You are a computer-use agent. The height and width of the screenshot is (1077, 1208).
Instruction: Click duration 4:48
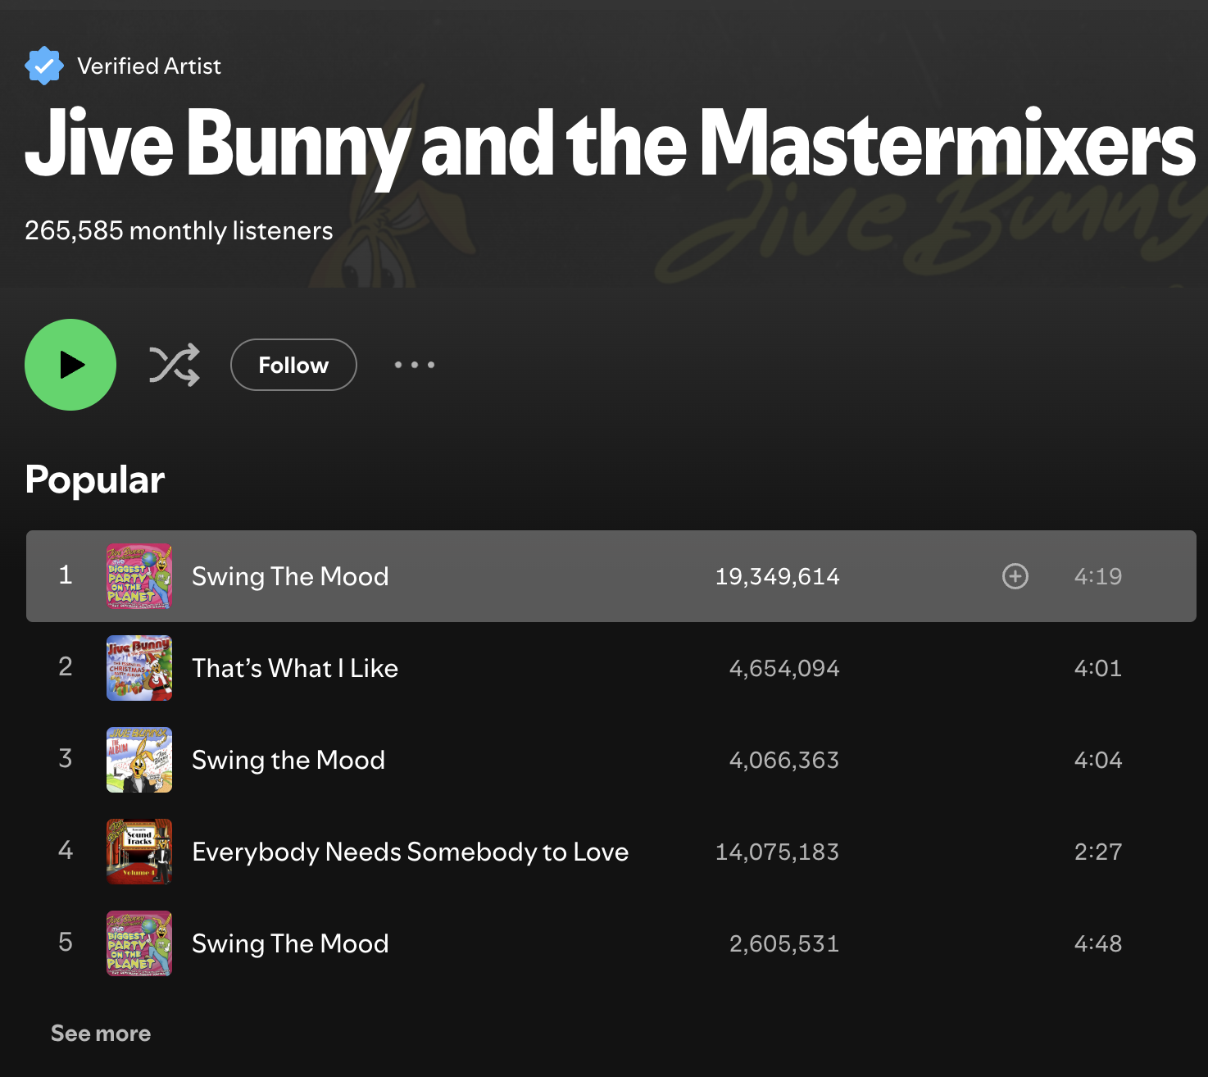[x=1098, y=943]
